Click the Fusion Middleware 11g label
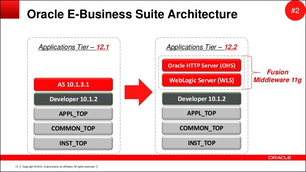The image size is (306, 172). pyautogui.click(x=277, y=76)
